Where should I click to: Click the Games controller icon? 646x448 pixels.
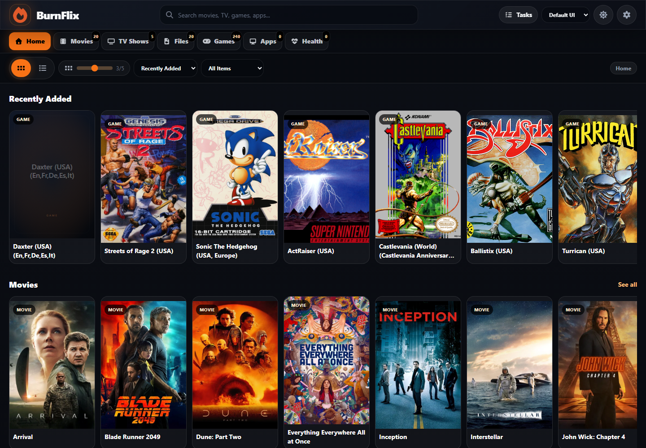coord(207,41)
